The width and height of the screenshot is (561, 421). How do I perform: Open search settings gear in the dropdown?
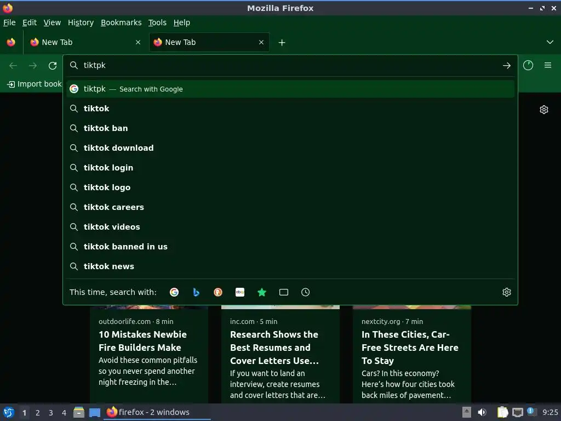click(x=506, y=292)
